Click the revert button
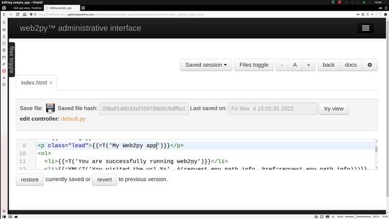389x219 pixels. click(x=105, y=179)
